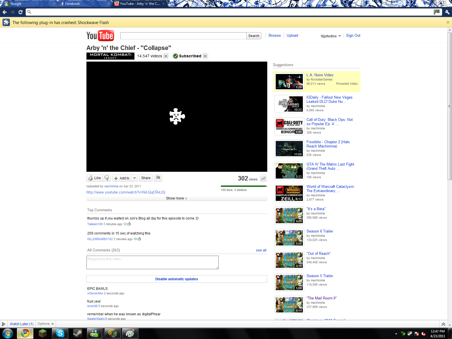Click the Mortal Kombat Legacy banner

point(110,56)
